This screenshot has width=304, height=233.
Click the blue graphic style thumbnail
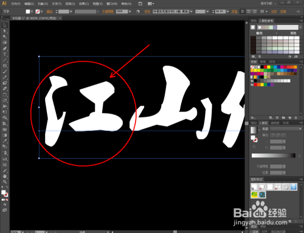pyautogui.click(x=294, y=187)
